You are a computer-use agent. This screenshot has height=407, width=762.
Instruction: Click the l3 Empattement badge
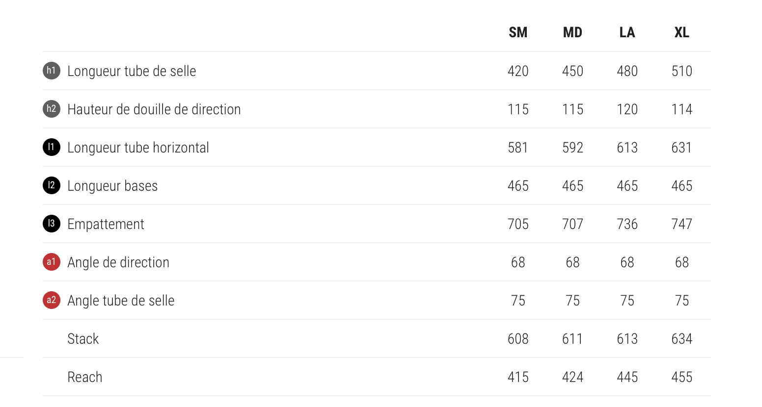point(52,224)
